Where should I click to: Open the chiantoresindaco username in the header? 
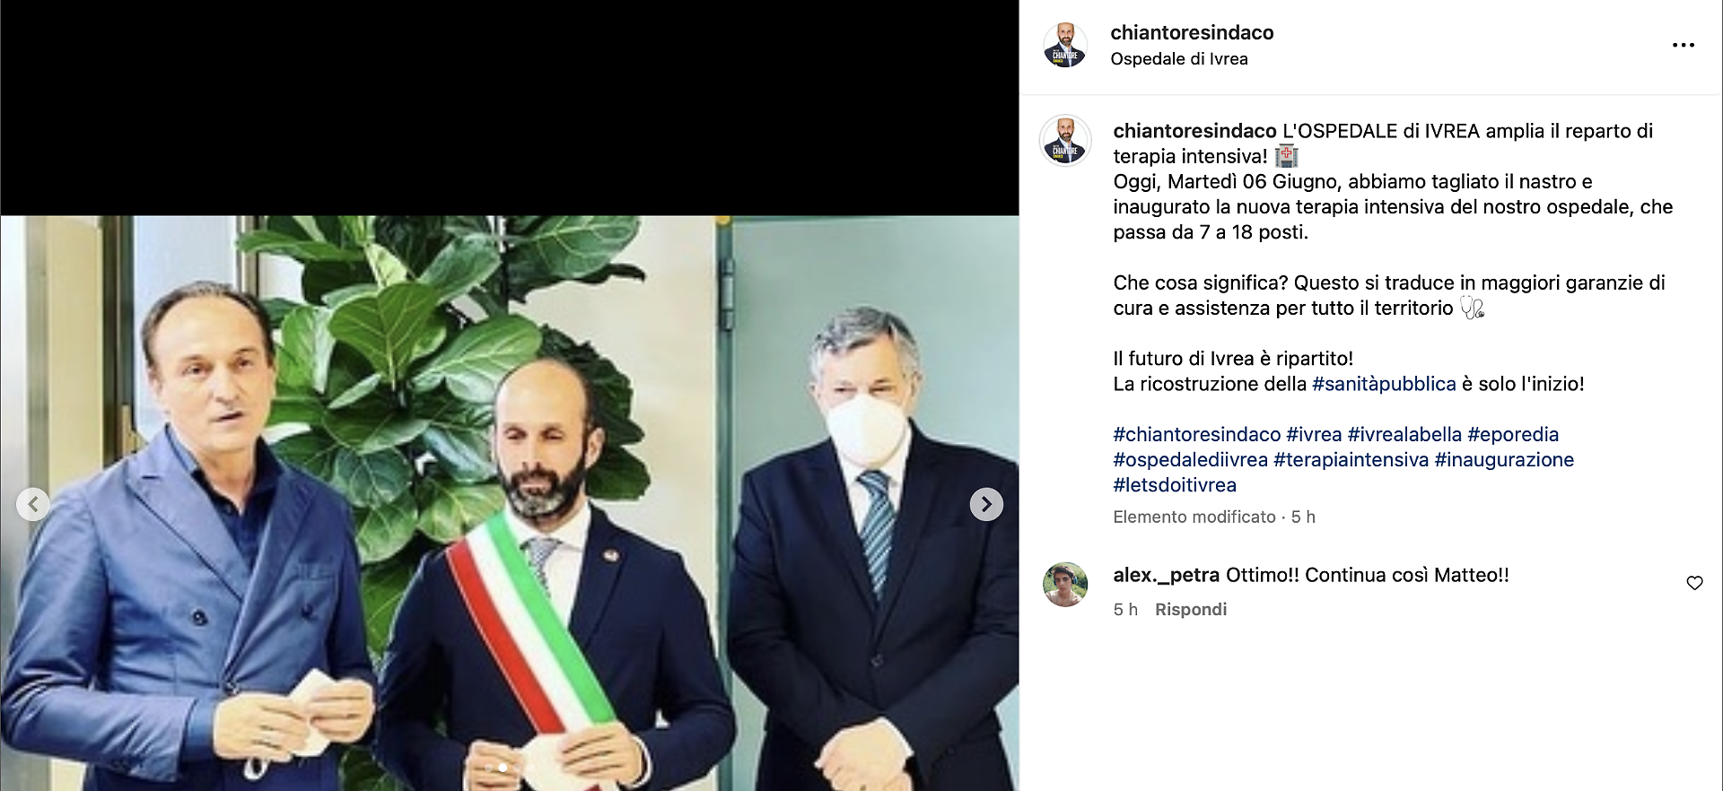[x=1192, y=32]
